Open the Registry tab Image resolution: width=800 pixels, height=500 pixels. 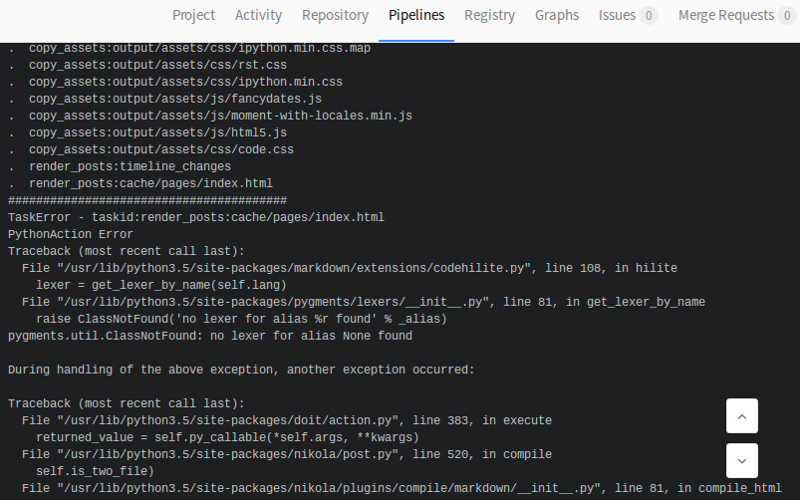pos(489,15)
